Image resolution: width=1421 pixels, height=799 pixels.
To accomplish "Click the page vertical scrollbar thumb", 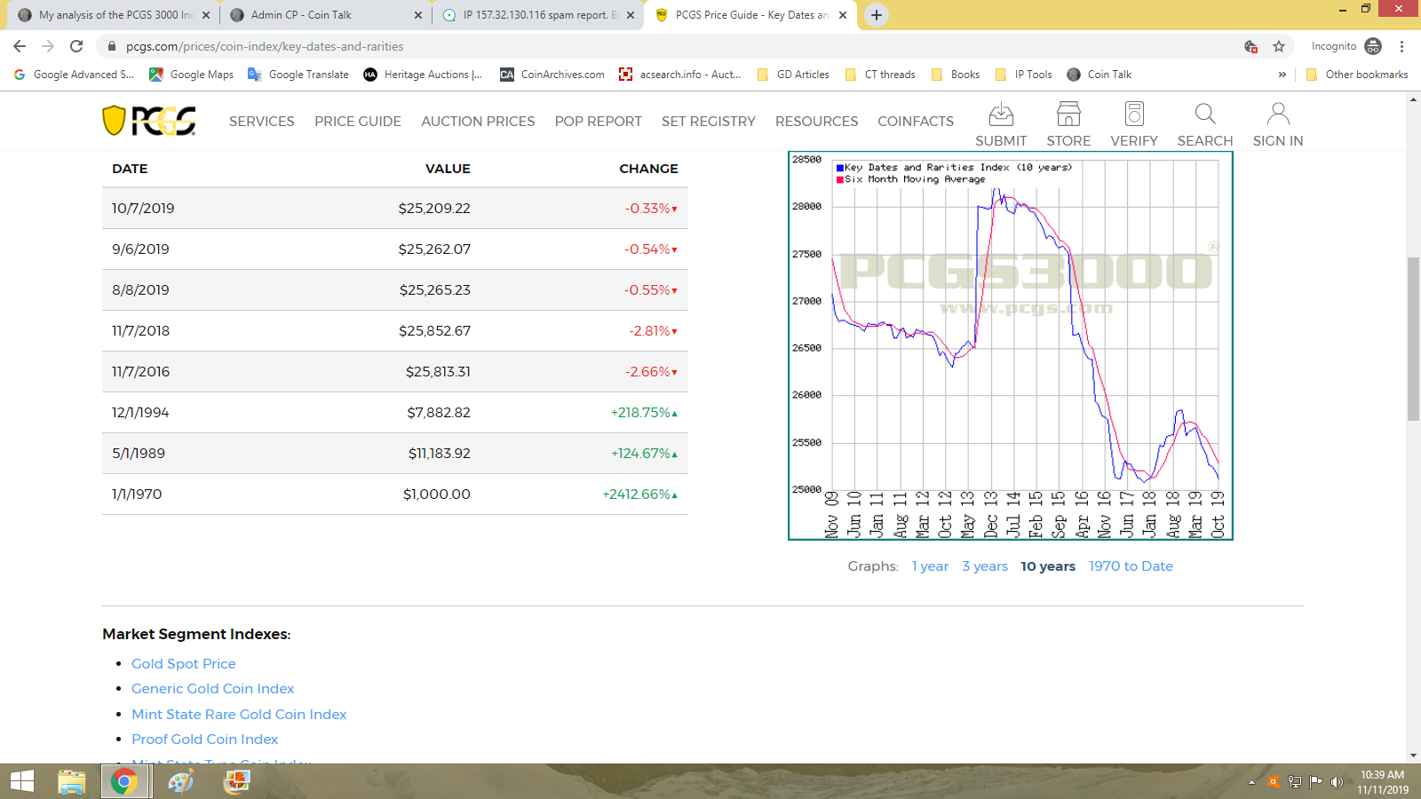I will click(x=1413, y=337).
